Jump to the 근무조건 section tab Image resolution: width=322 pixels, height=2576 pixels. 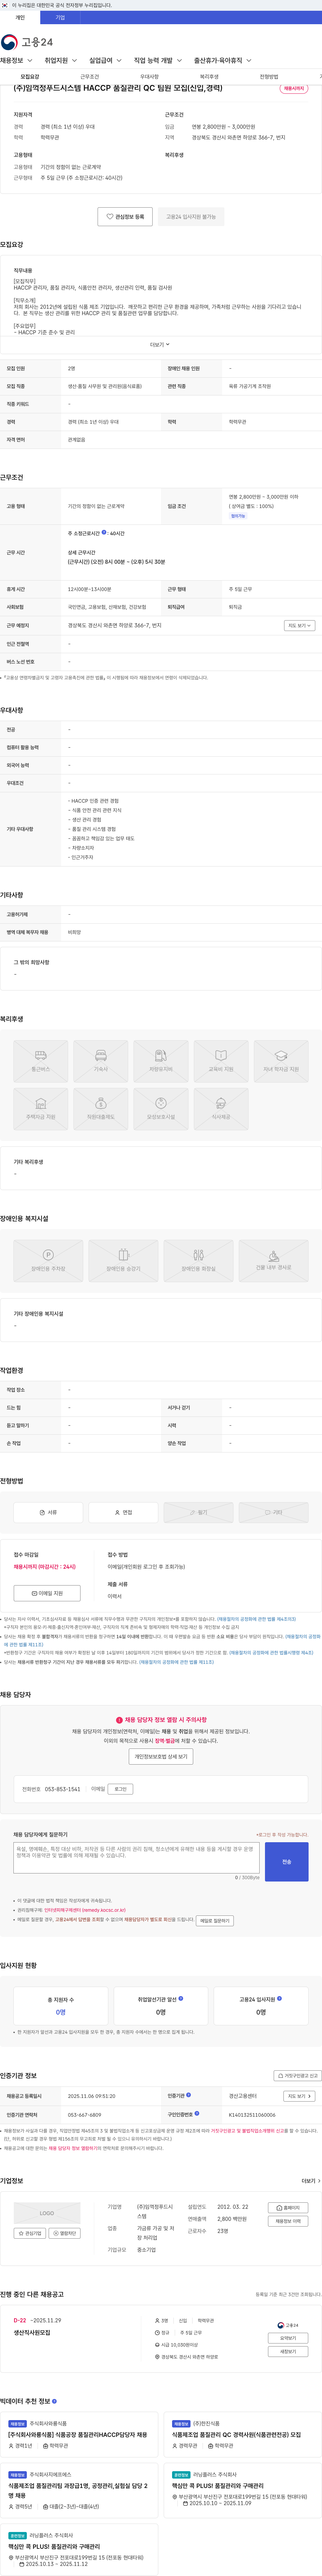click(90, 77)
